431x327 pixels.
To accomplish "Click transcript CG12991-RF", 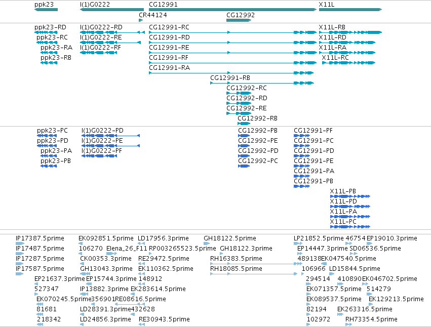I will pyautogui.click(x=169, y=58).
